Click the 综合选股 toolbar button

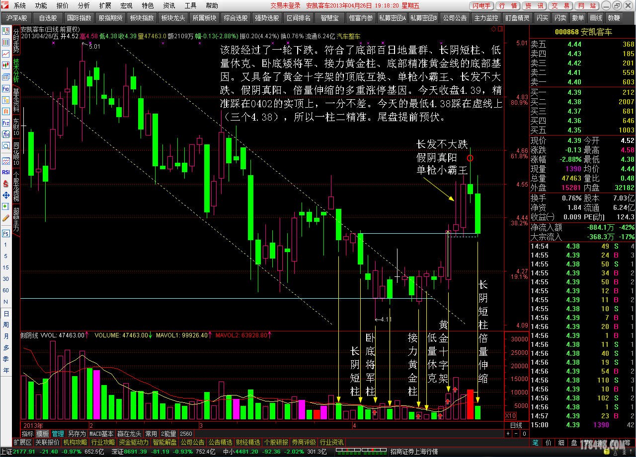[x=236, y=17]
